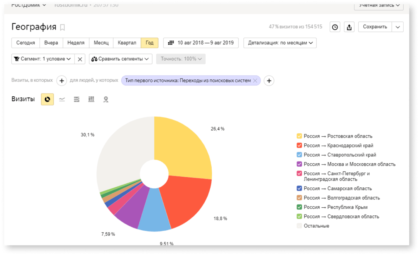Click the 47 % визитов из 154 515 text

(x=295, y=27)
